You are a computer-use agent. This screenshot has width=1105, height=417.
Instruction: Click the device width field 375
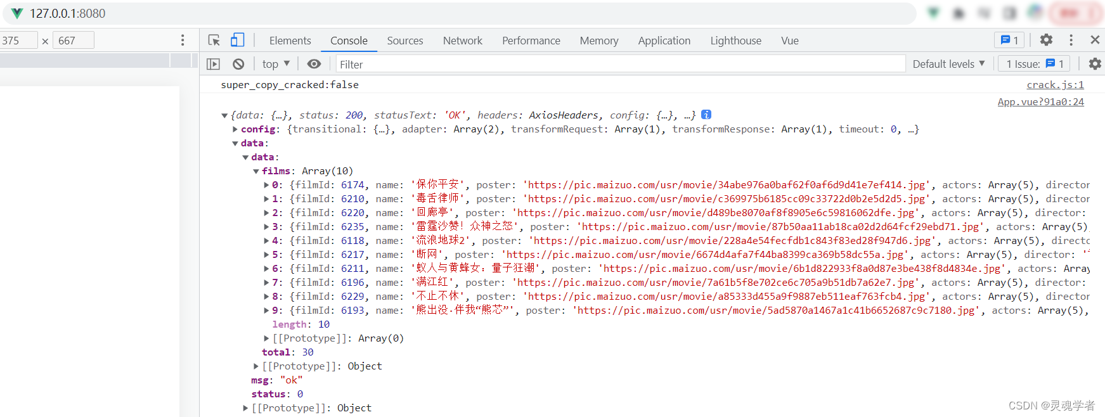18,41
